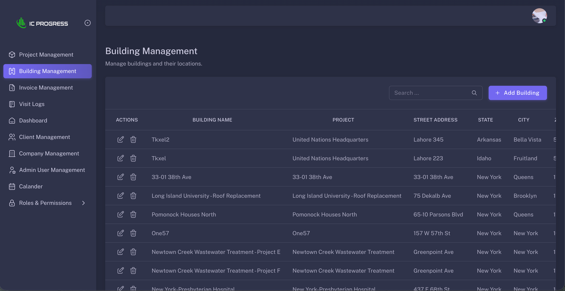Open Visit Logs page

point(47,104)
